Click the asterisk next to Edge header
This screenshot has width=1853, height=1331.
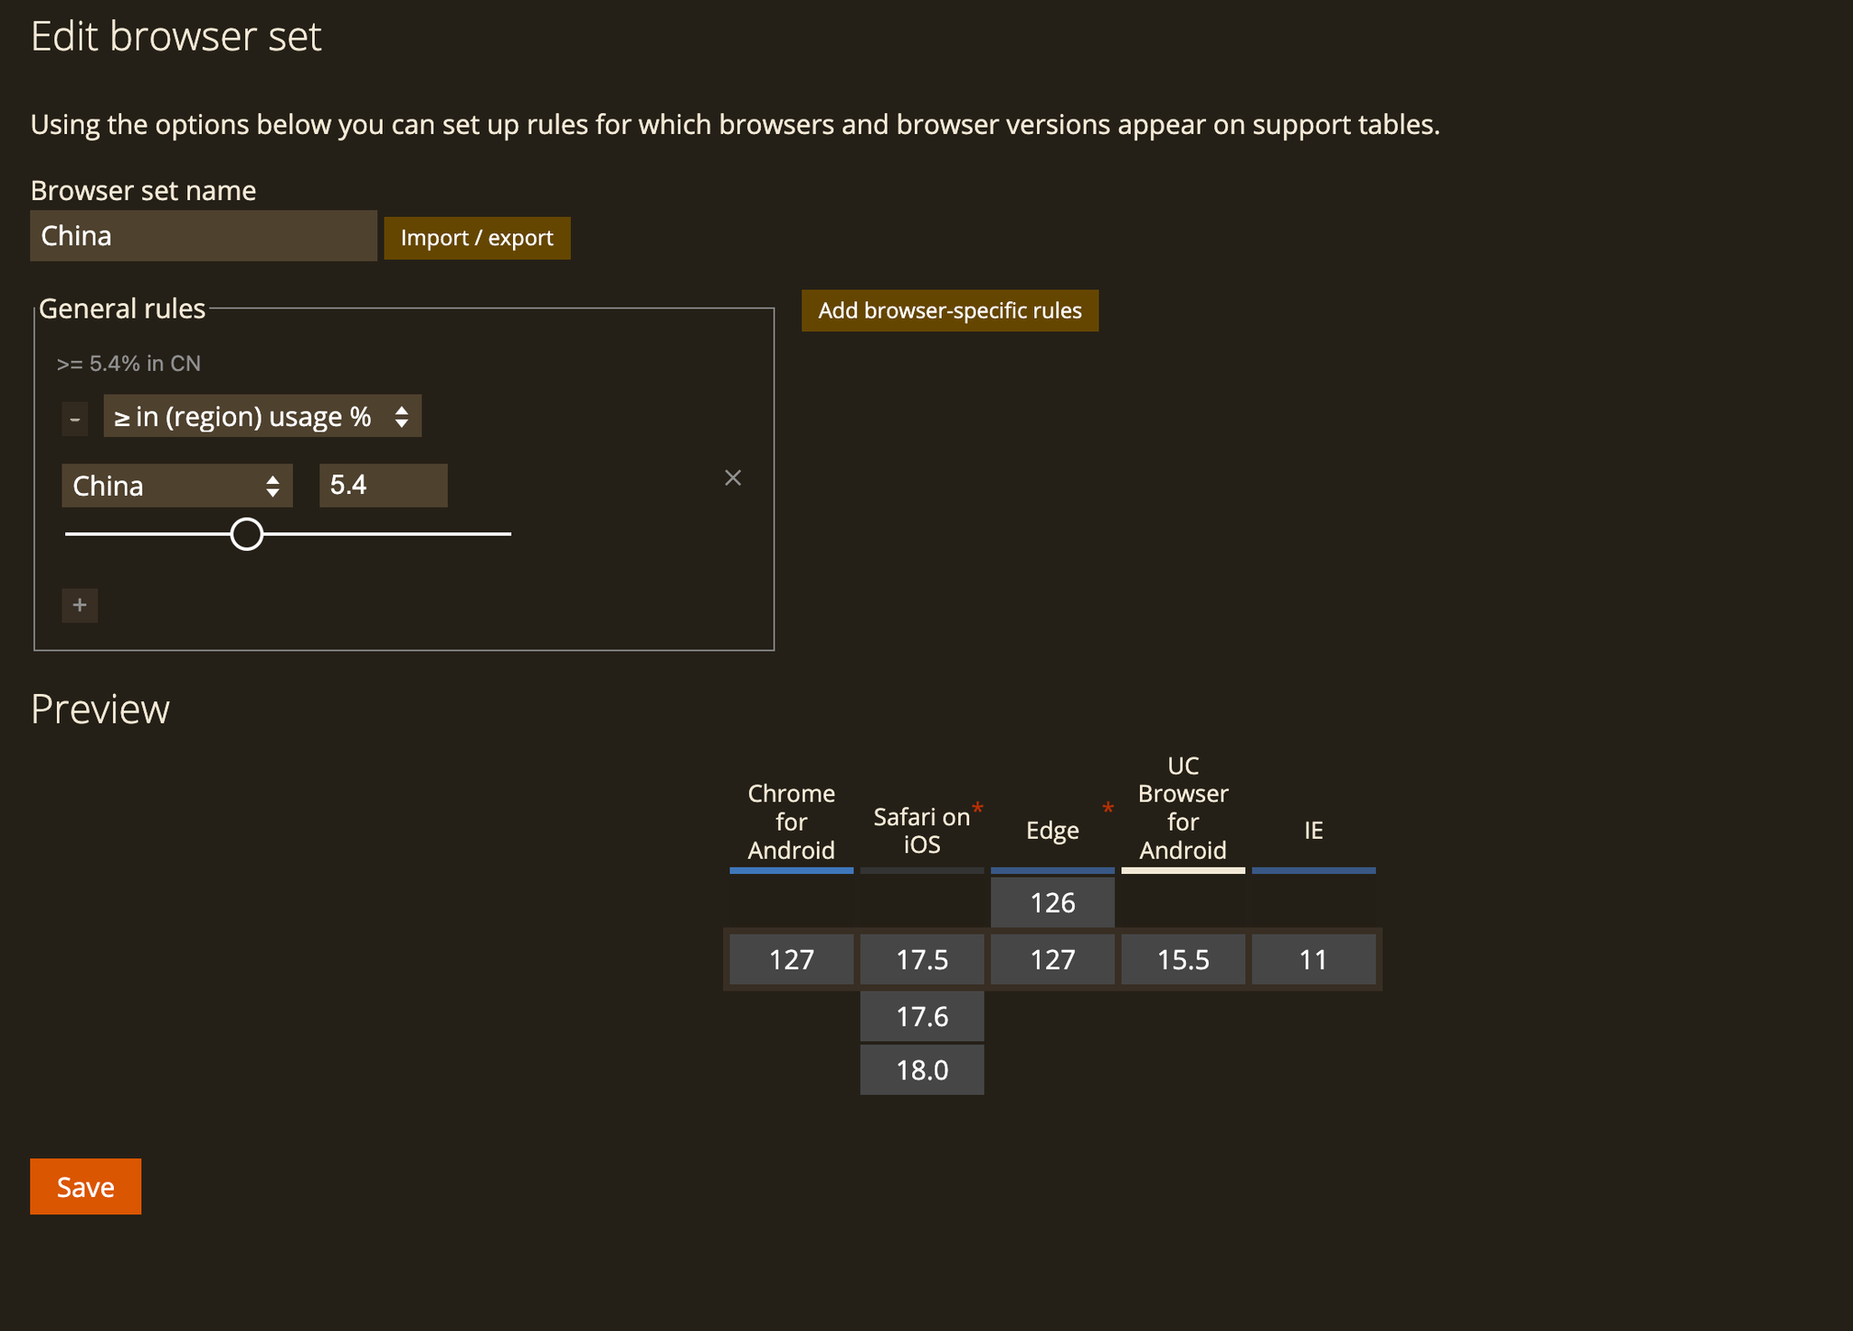click(1107, 805)
